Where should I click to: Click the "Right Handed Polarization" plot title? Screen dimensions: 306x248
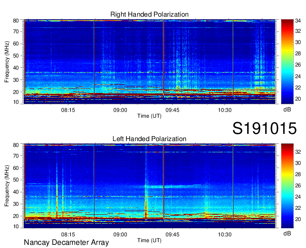(x=149, y=14)
